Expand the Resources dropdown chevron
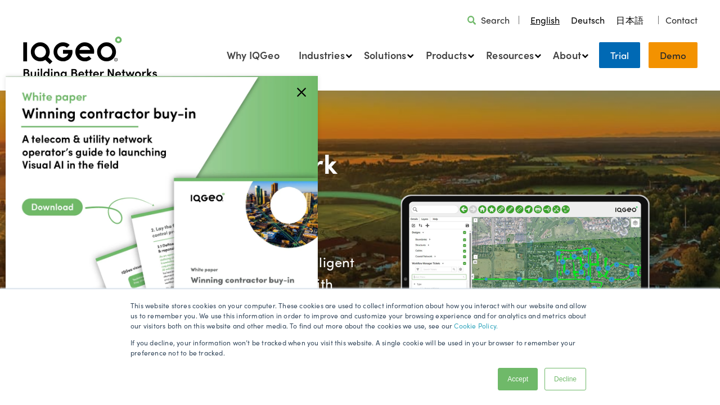 pos(538,56)
